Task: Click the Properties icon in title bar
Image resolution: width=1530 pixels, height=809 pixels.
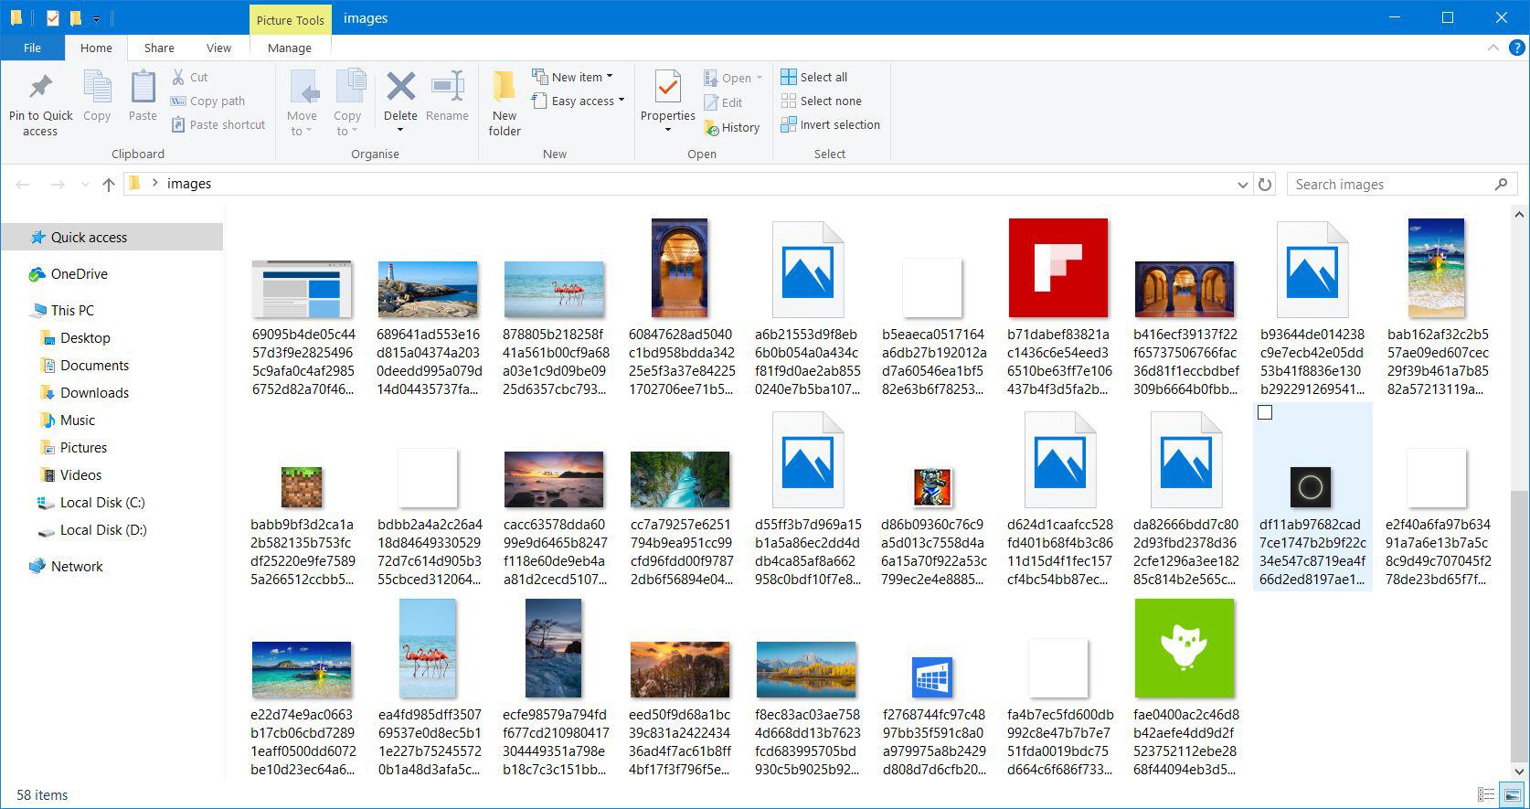Action: click(x=53, y=17)
